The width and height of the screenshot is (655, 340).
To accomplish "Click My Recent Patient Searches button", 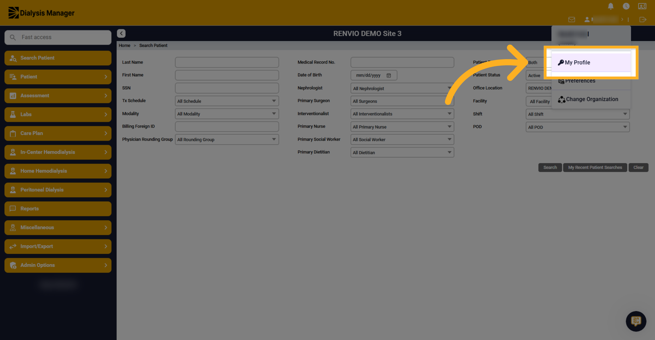I will point(595,167).
